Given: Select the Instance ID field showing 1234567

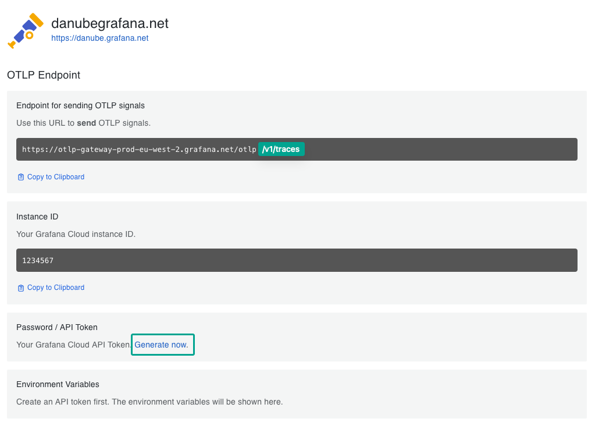Looking at the screenshot, I should click(297, 260).
